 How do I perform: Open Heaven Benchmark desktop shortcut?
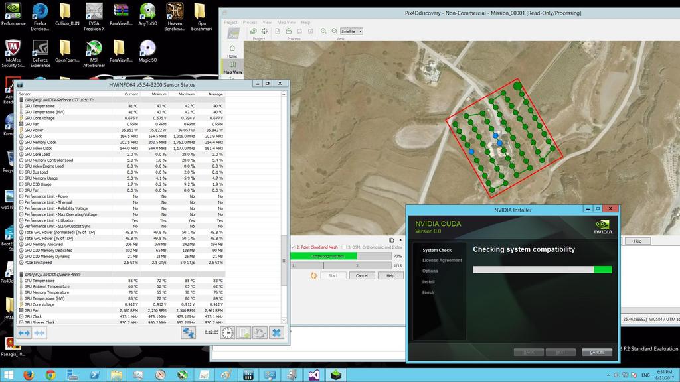pyautogui.click(x=175, y=17)
